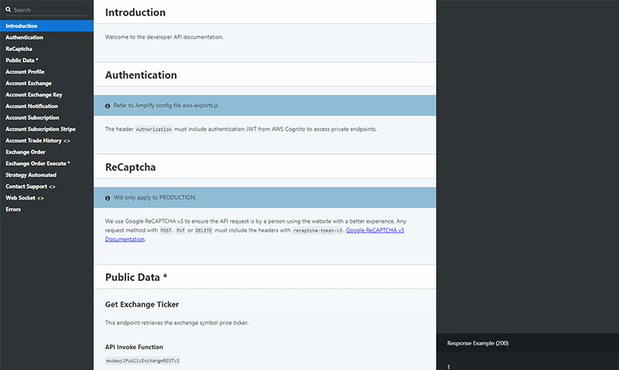
Task: Open Public Data * in sidebar
Action: (x=22, y=60)
